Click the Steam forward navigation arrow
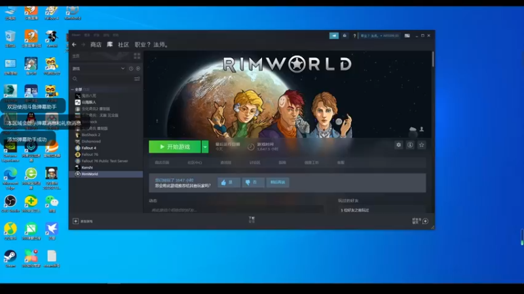524x294 pixels. point(83,44)
